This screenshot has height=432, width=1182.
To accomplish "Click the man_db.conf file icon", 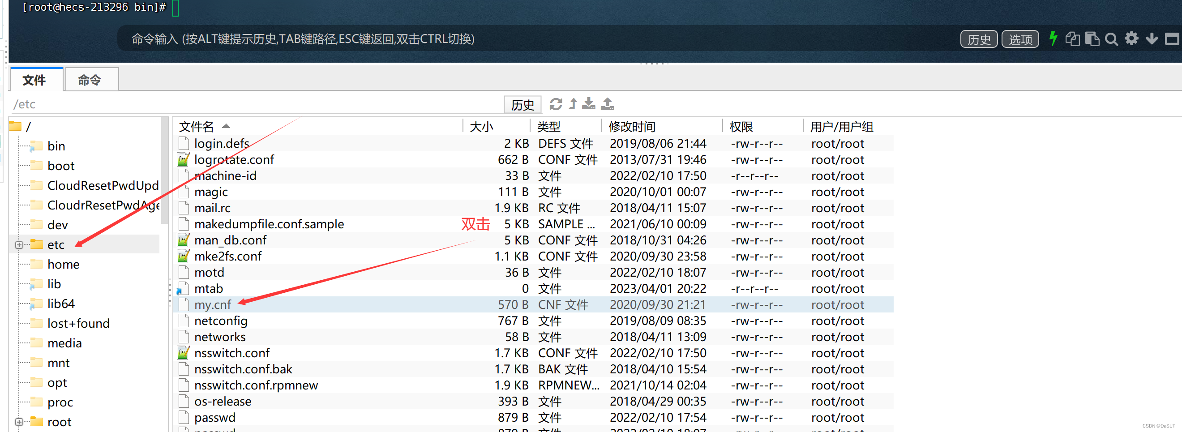I will pos(184,240).
